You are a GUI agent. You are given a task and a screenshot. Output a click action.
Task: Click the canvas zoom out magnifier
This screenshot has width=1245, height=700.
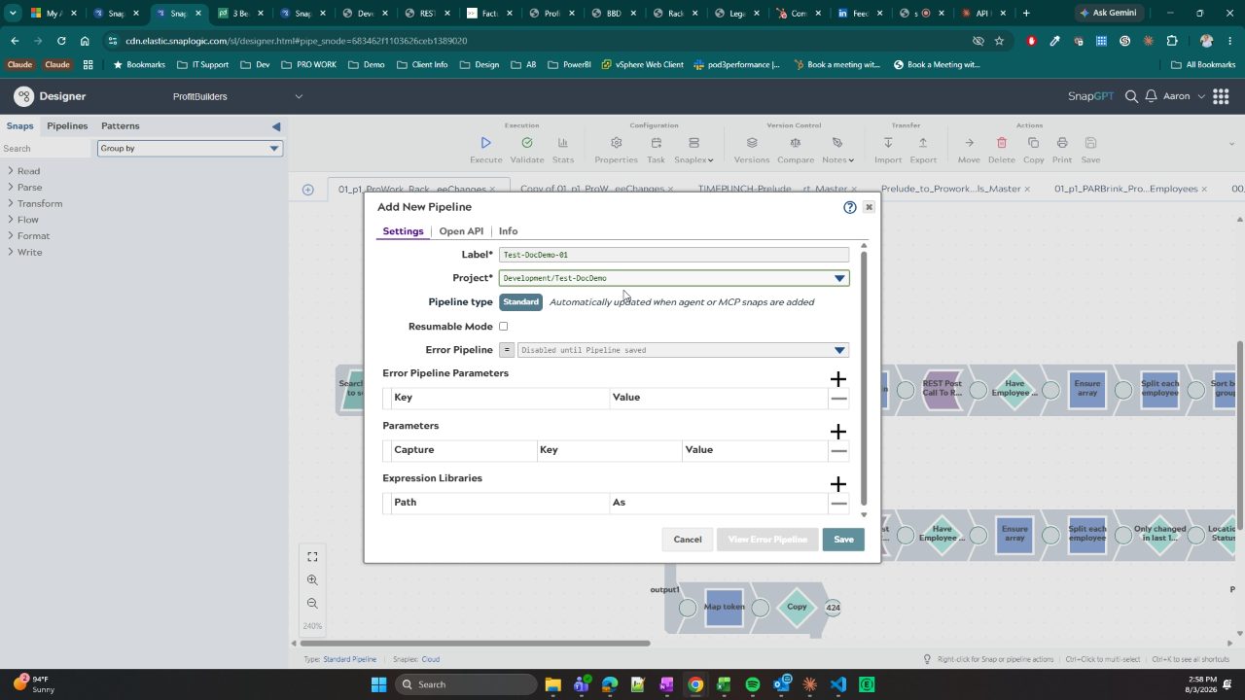pos(312,603)
